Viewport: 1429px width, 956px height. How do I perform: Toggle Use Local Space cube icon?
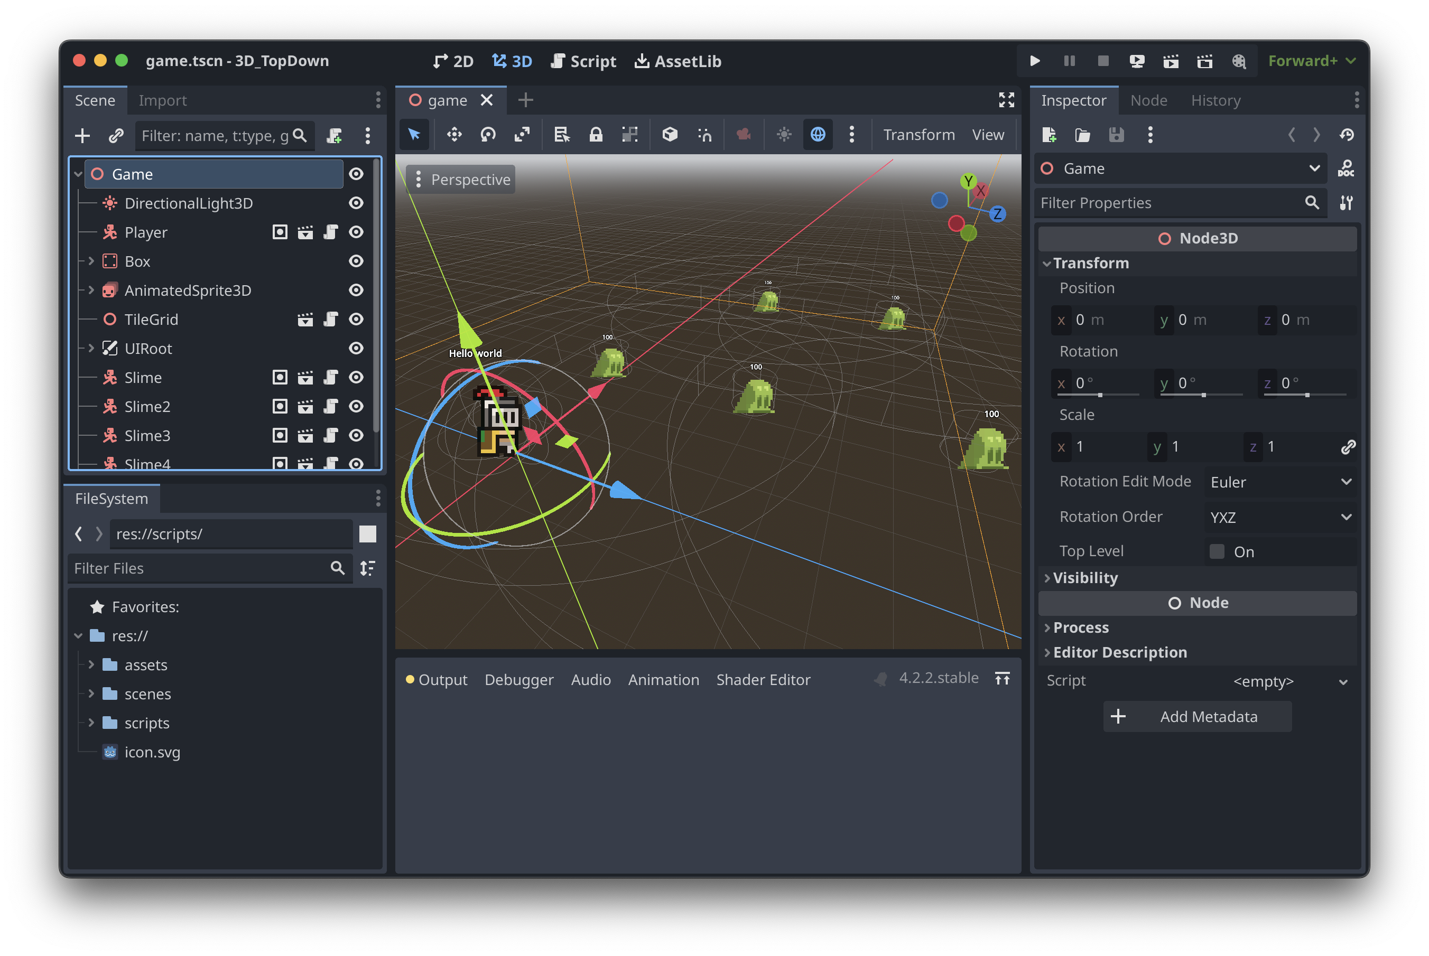tap(670, 135)
